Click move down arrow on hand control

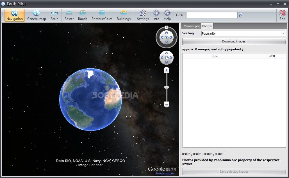click(167, 62)
